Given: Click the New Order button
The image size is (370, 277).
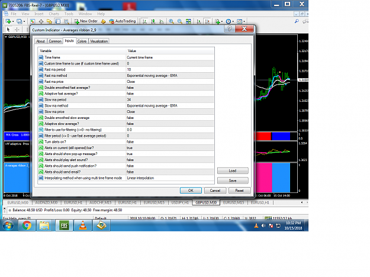Looking at the screenshot, I should 86,21.
